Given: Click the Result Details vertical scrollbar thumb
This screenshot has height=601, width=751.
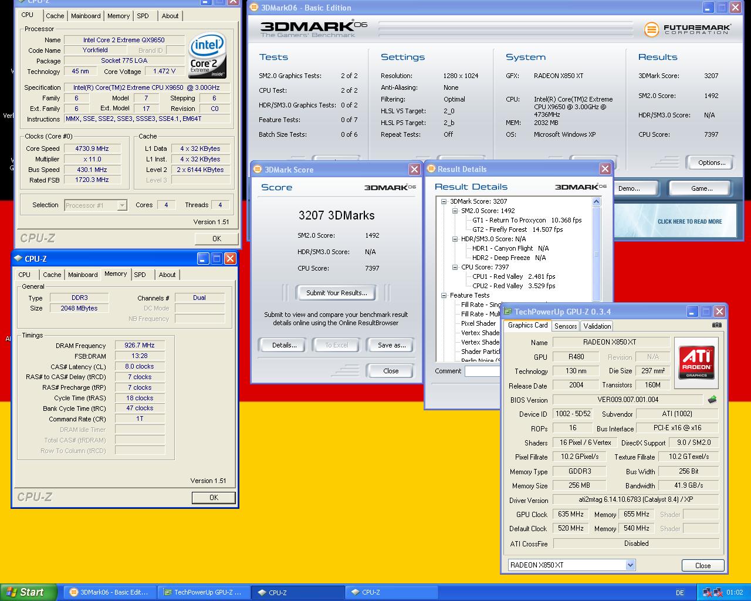Looking at the screenshot, I should [x=597, y=254].
